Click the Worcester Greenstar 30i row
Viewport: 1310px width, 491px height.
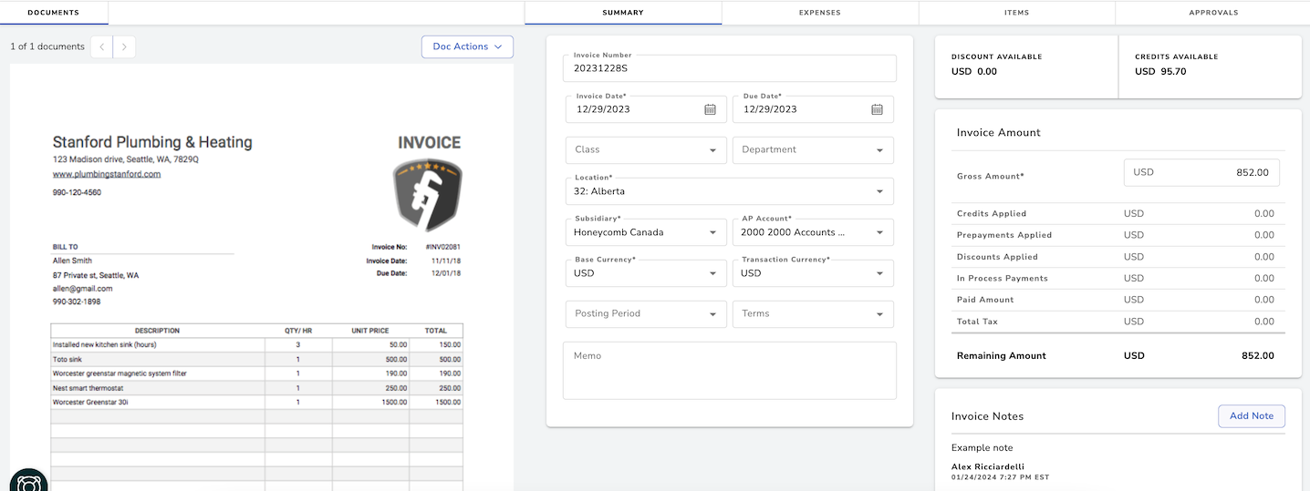click(257, 402)
